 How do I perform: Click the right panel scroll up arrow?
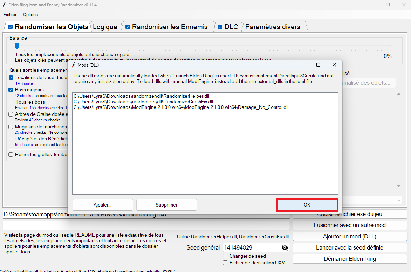[x=399, y=94]
